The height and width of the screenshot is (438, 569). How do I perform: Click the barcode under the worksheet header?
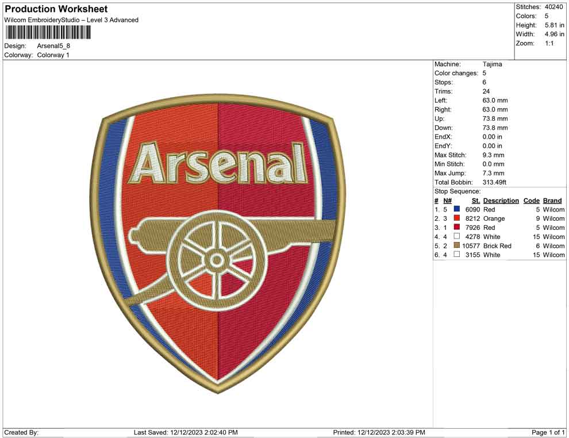pos(48,33)
